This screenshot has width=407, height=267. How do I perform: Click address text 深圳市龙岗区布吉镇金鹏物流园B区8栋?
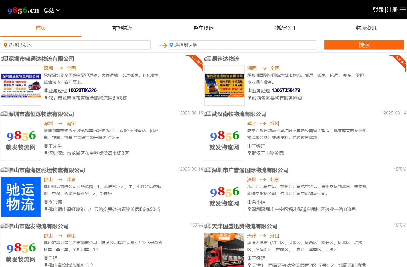click(88, 98)
